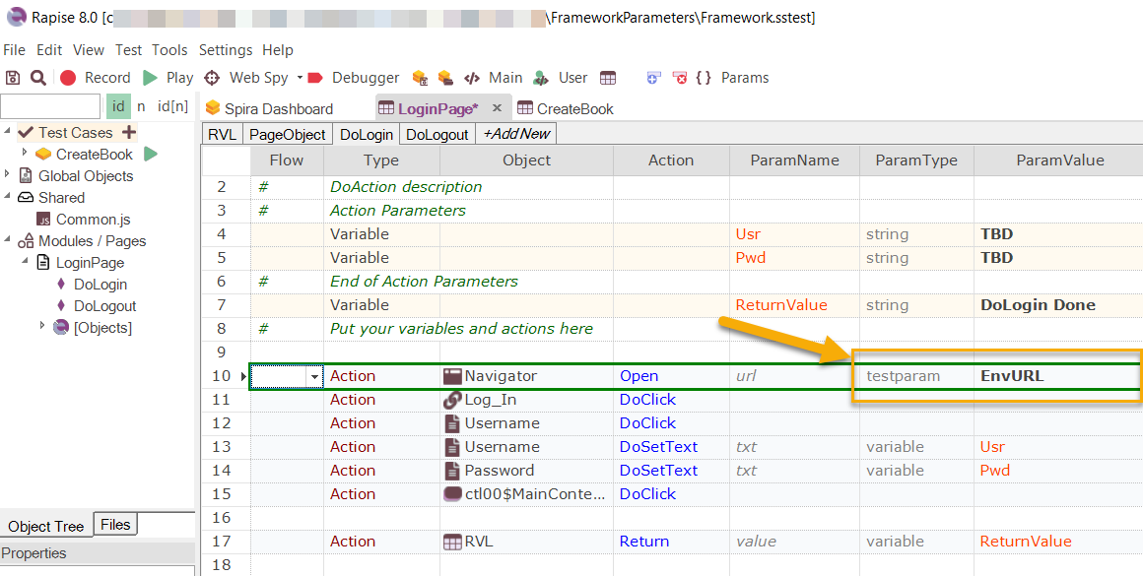Open the Web Spy tool

point(245,78)
